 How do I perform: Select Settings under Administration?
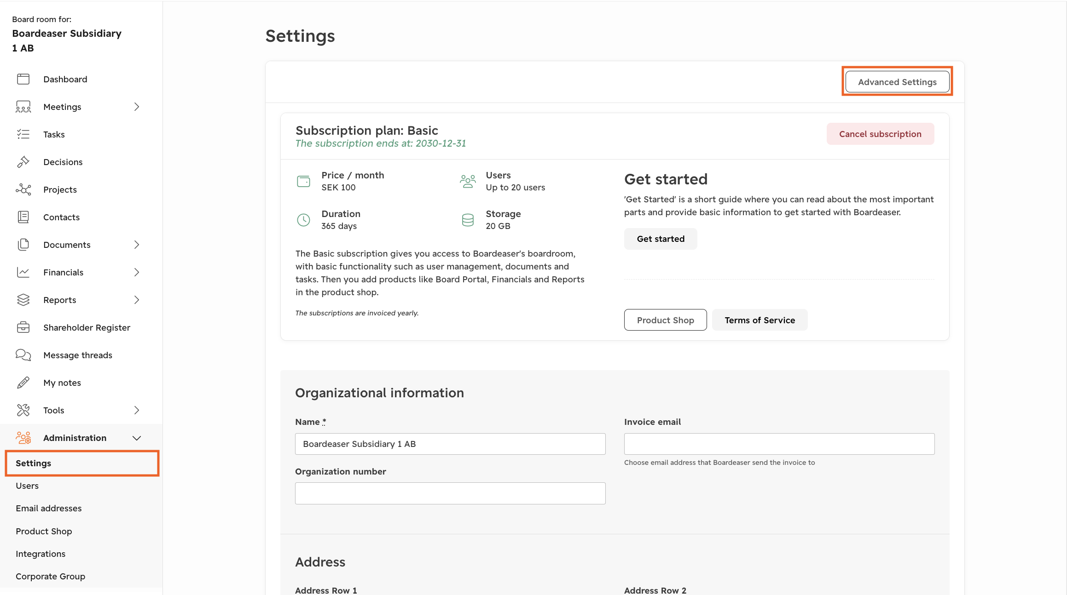point(82,463)
